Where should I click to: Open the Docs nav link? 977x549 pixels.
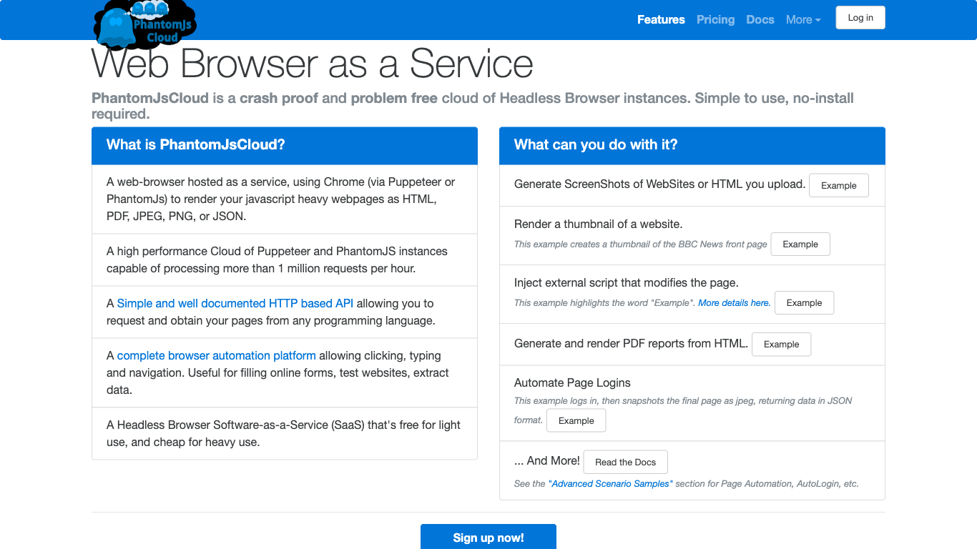point(760,19)
